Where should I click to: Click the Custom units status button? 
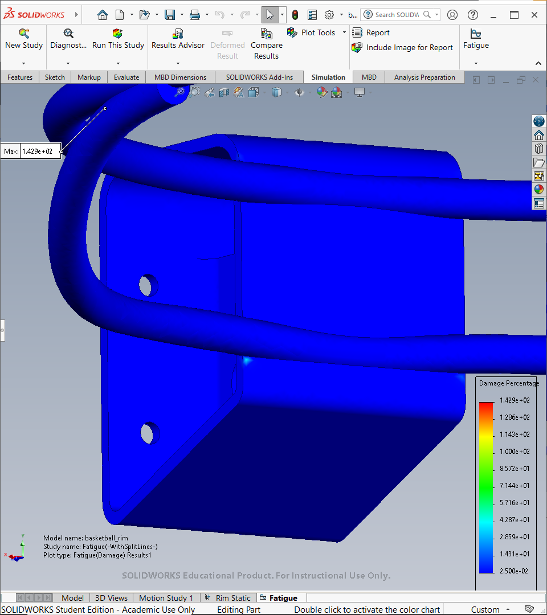[x=485, y=609]
